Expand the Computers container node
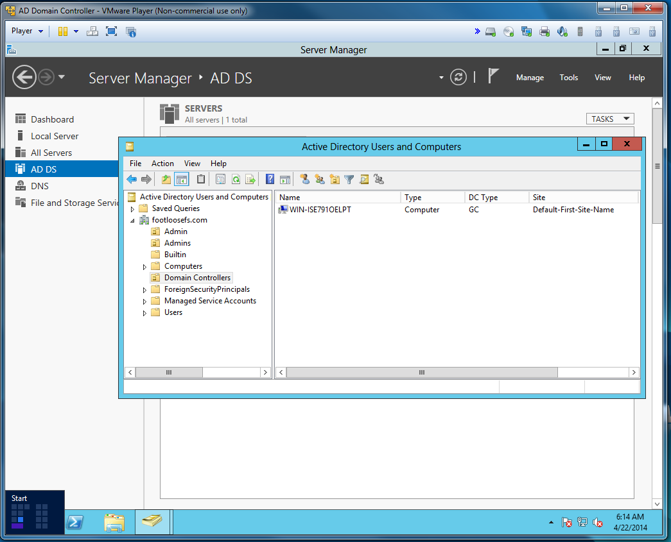The image size is (671, 542). tap(144, 267)
